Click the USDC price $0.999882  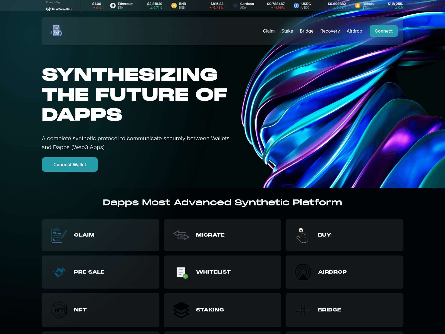pos(337,4)
